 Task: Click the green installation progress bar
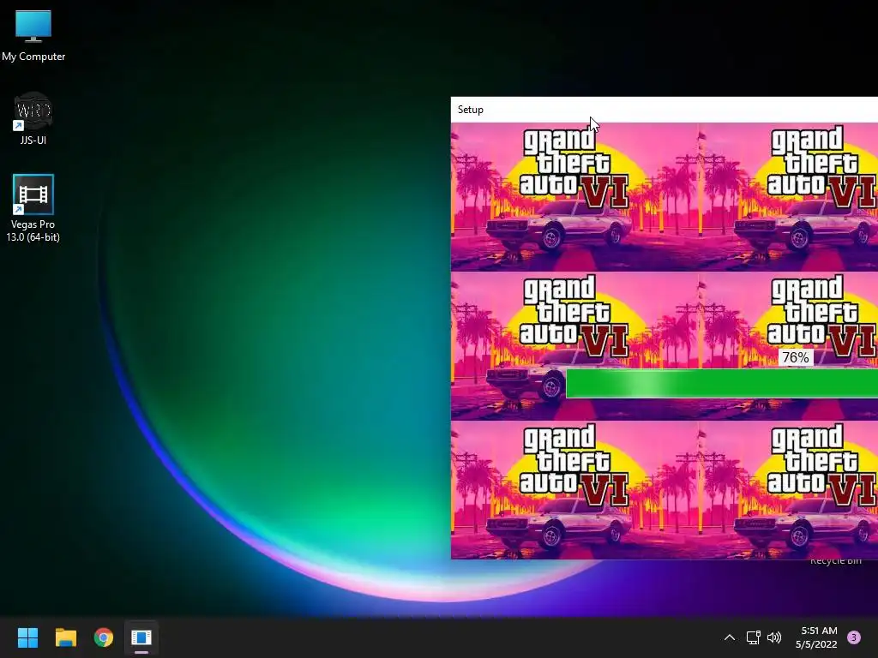722,383
